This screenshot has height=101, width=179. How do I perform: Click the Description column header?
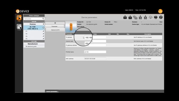click(148, 34)
